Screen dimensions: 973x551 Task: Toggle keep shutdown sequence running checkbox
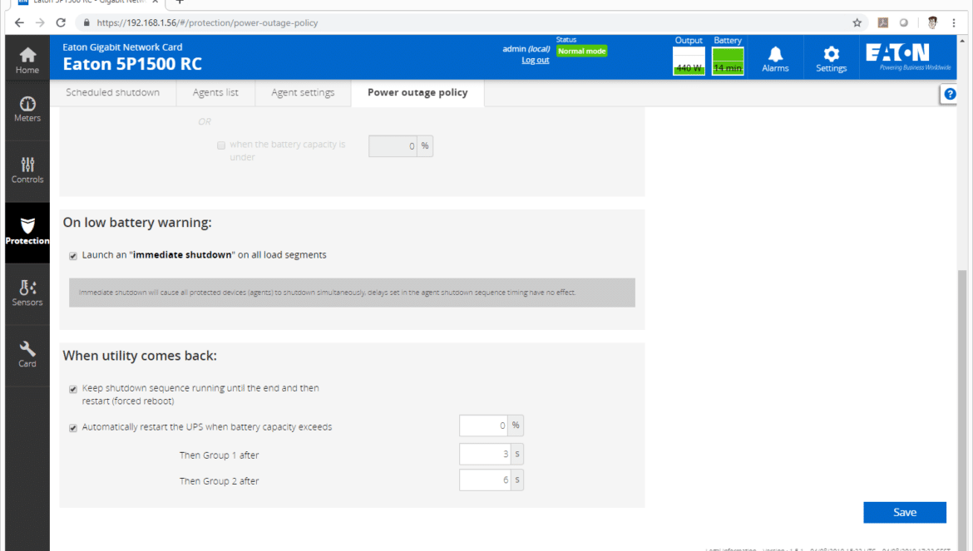73,389
